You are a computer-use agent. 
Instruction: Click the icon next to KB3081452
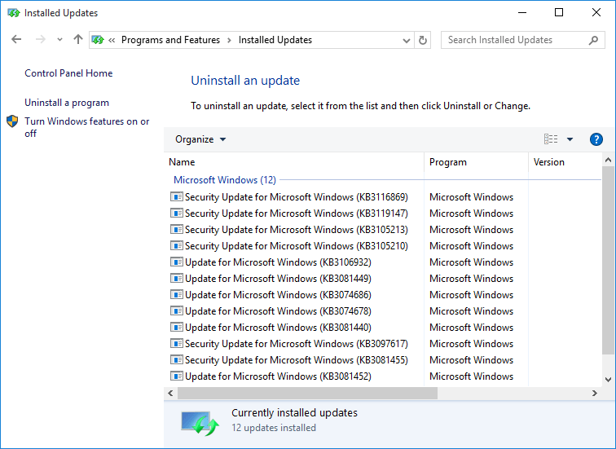tap(177, 376)
